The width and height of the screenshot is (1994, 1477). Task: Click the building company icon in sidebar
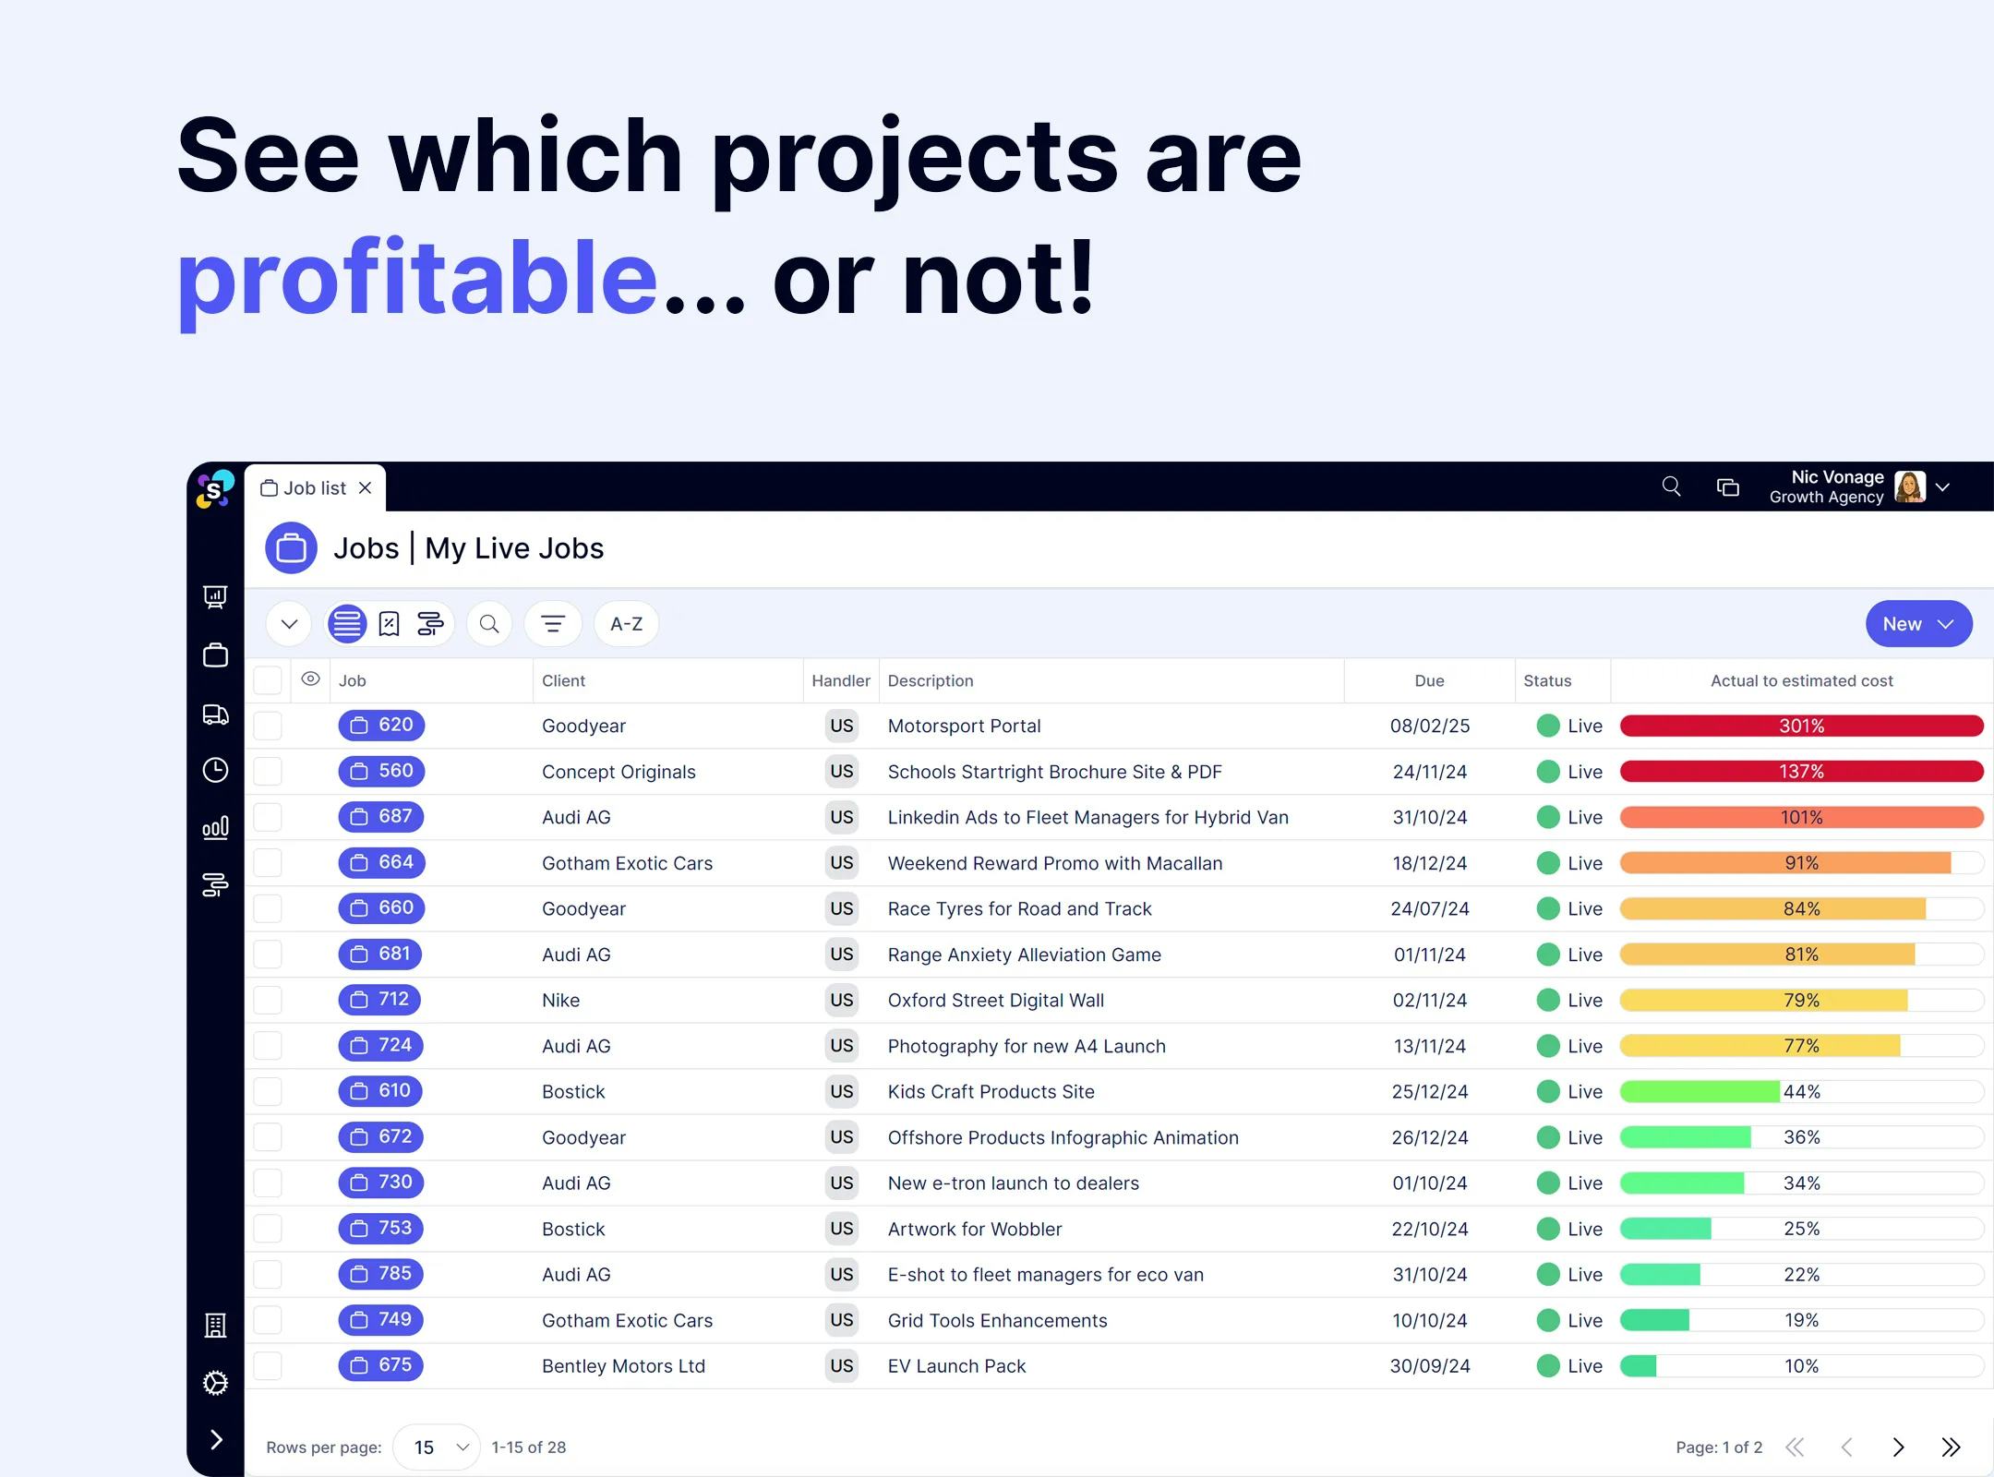(215, 1326)
